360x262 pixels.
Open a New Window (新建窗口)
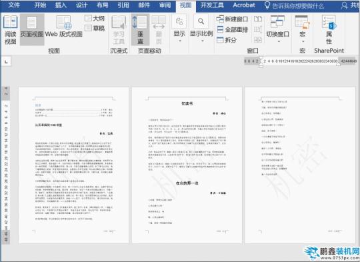232,19
